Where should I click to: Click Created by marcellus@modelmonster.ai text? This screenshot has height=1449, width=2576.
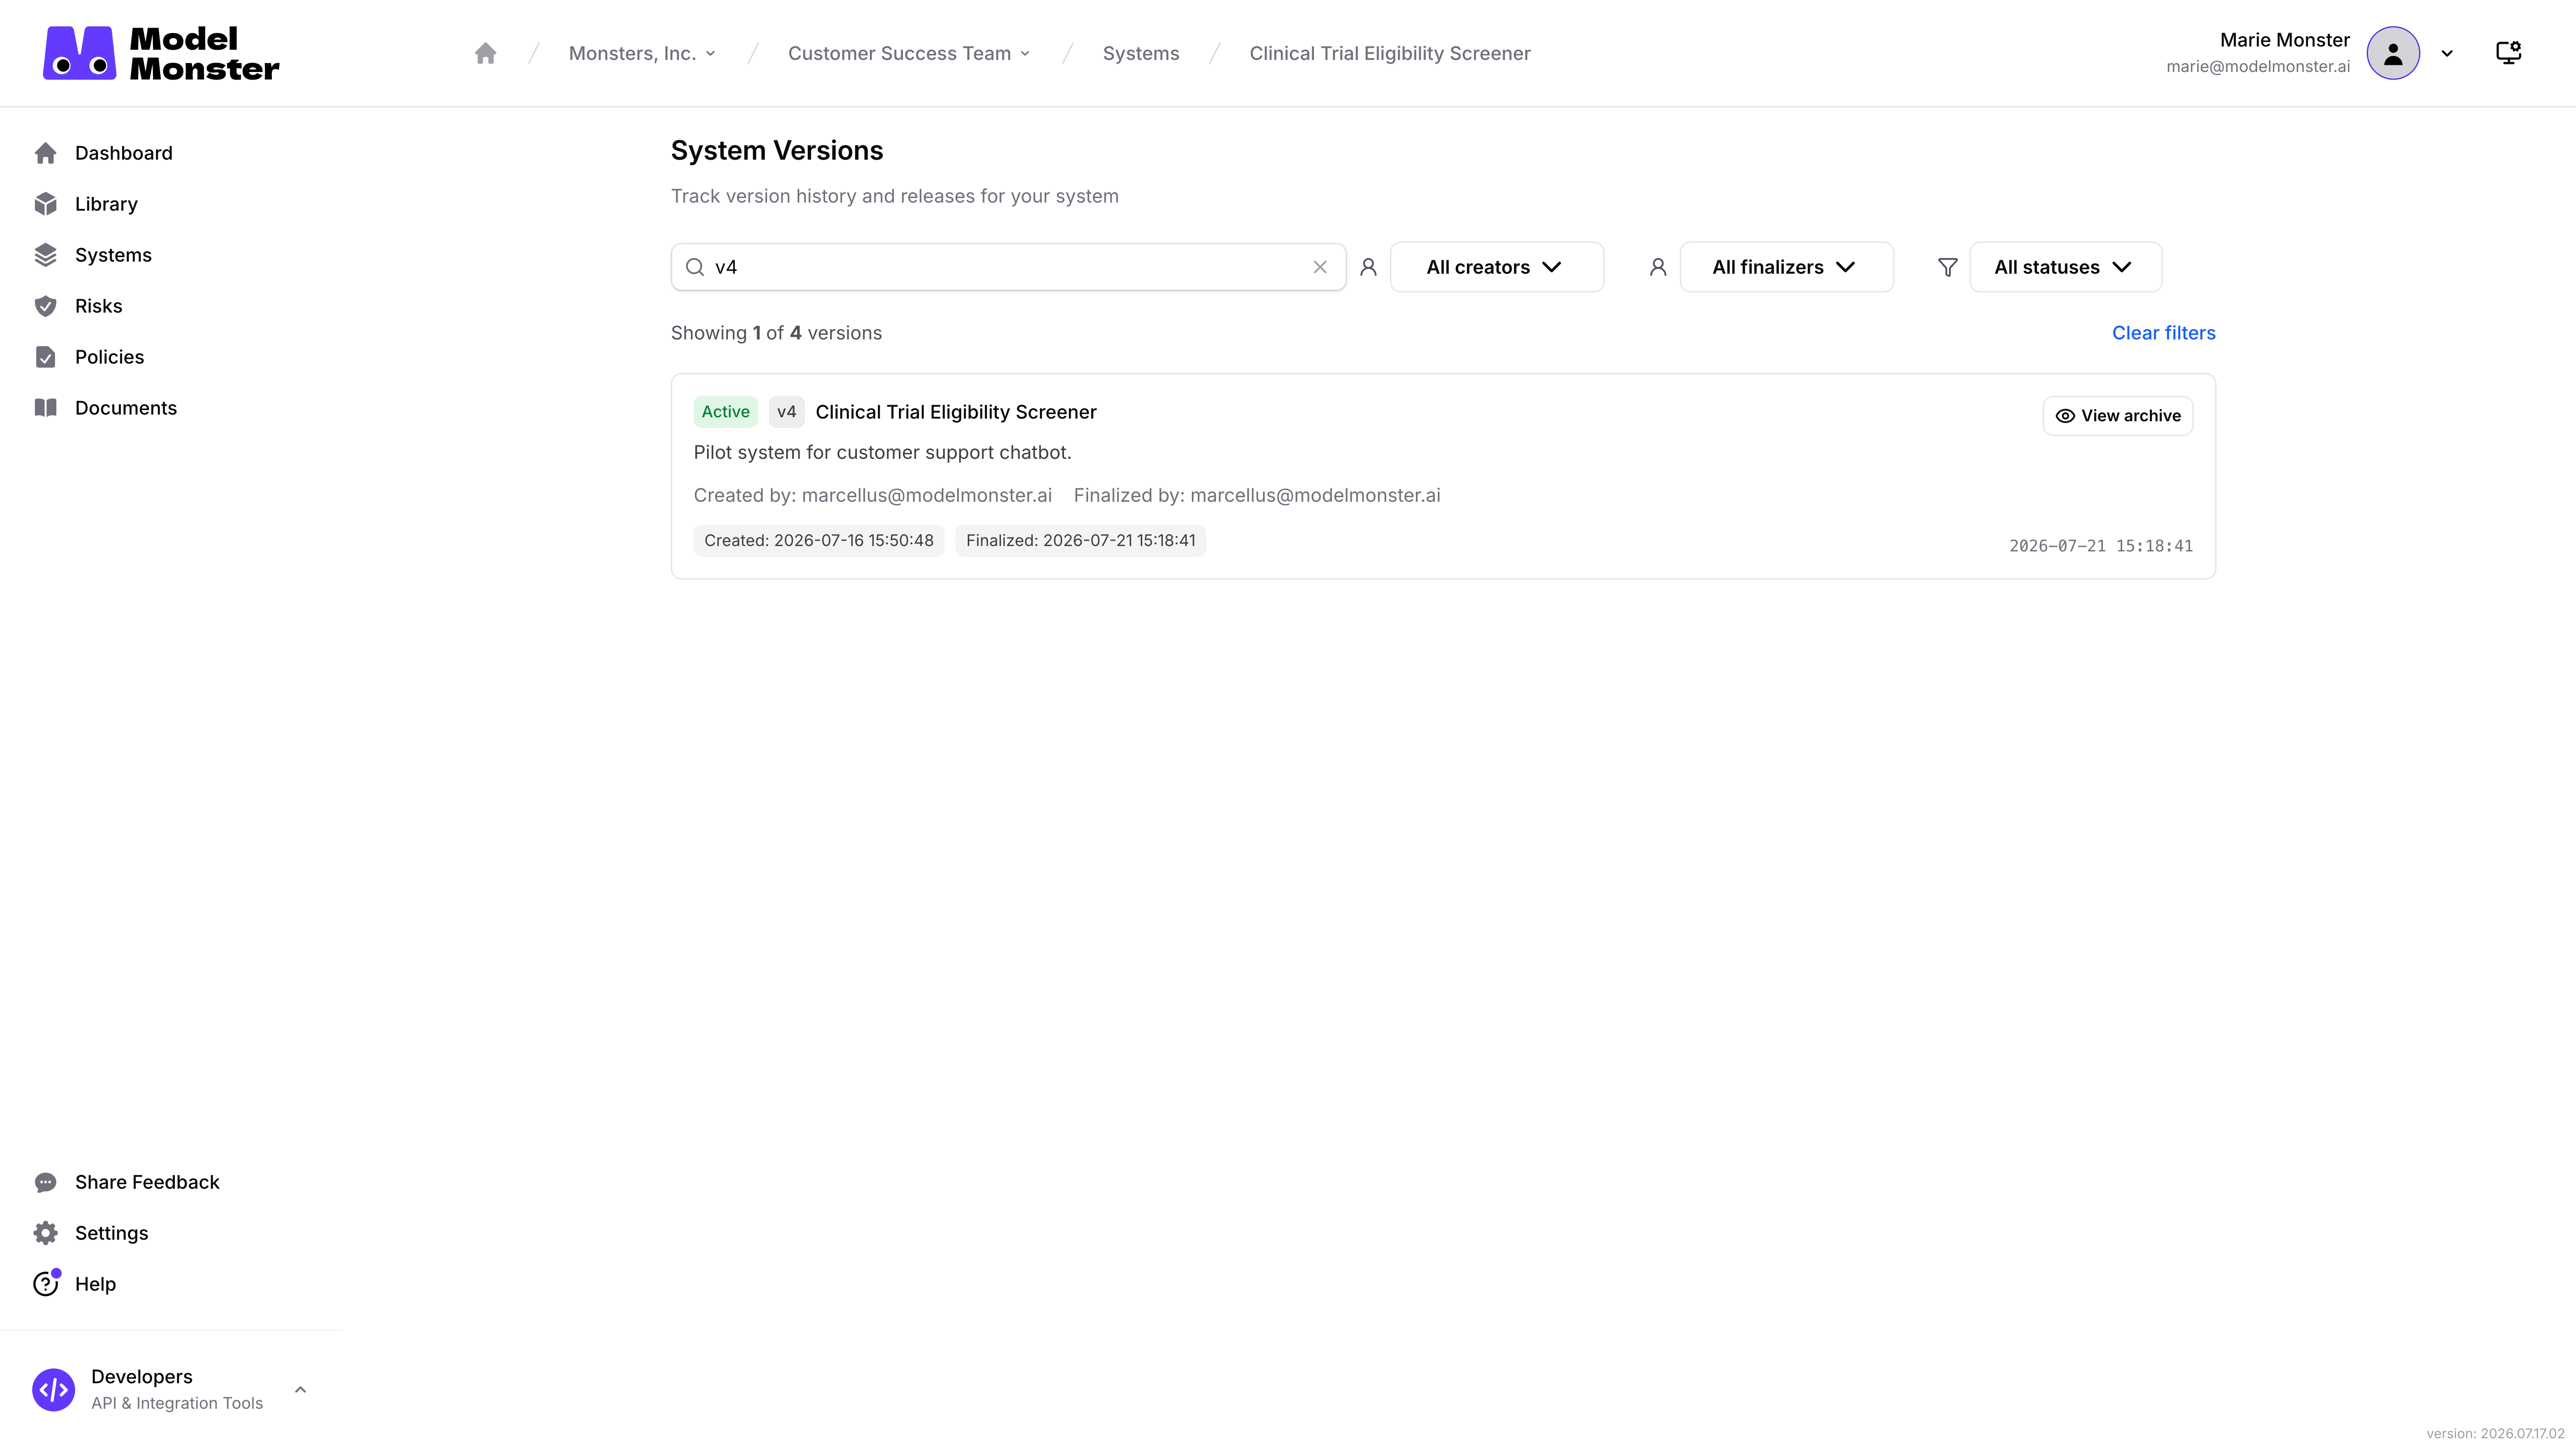[873, 495]
